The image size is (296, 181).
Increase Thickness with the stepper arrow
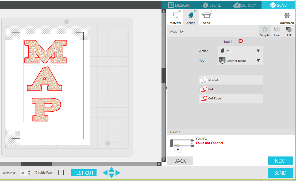coord(29,171)
